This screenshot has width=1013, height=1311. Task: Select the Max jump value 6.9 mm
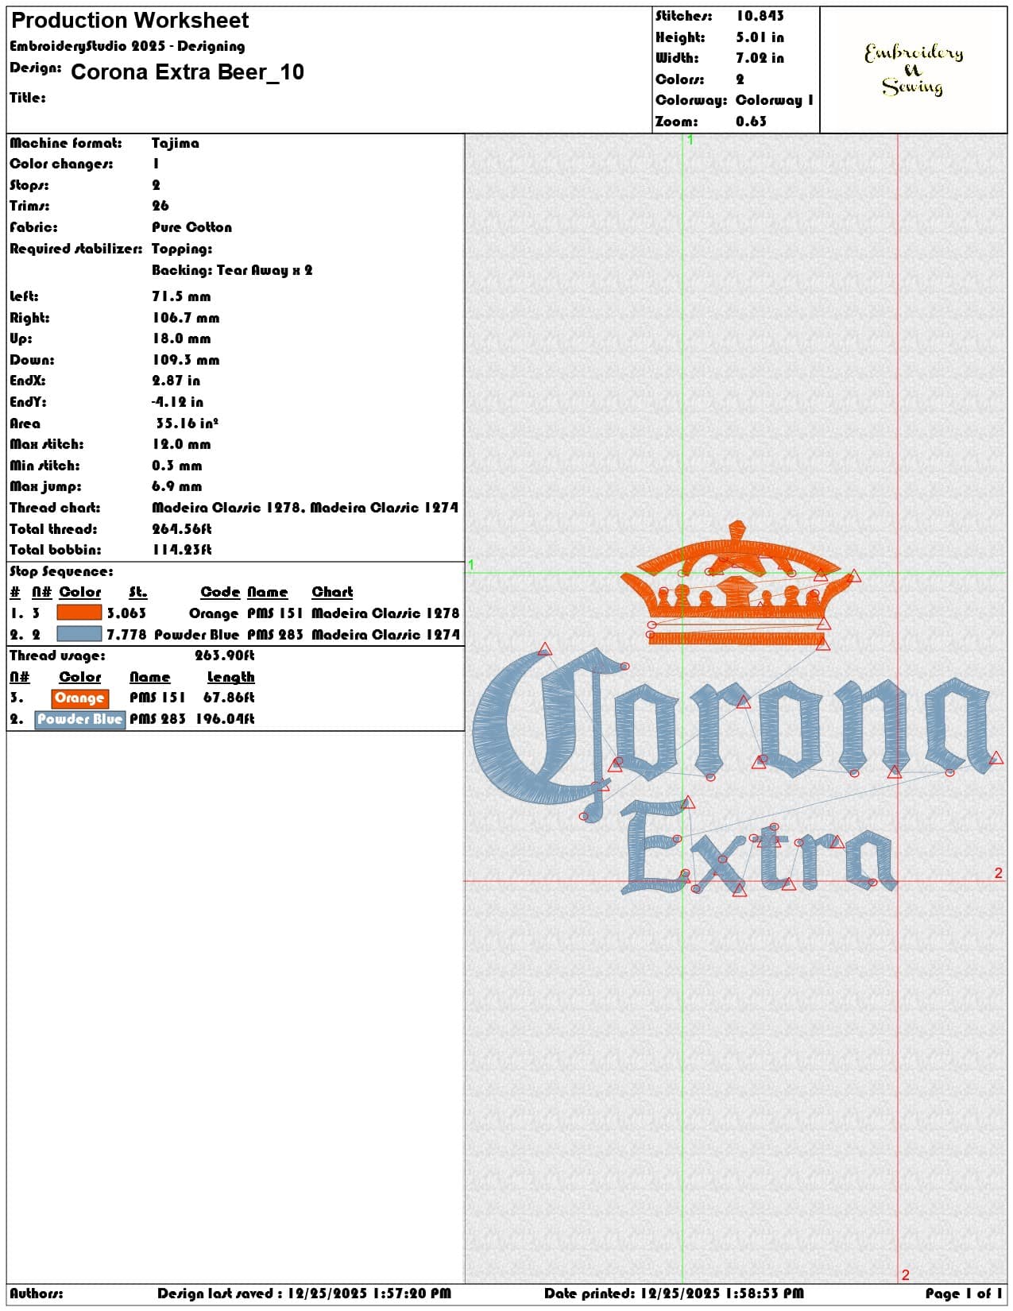pos(176,486)
